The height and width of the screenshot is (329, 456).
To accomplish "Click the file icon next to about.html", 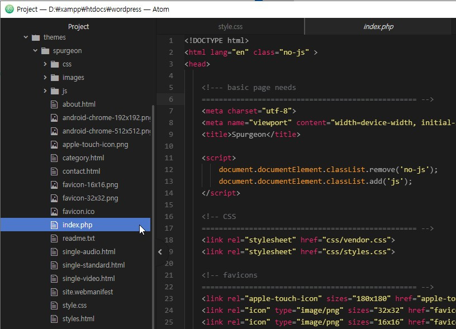I will [x=54, y=104].
